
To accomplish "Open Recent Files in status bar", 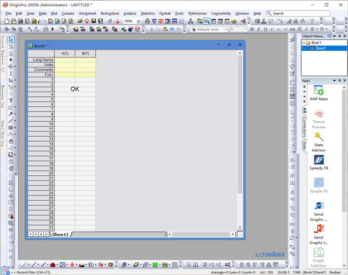I will 31,272.
